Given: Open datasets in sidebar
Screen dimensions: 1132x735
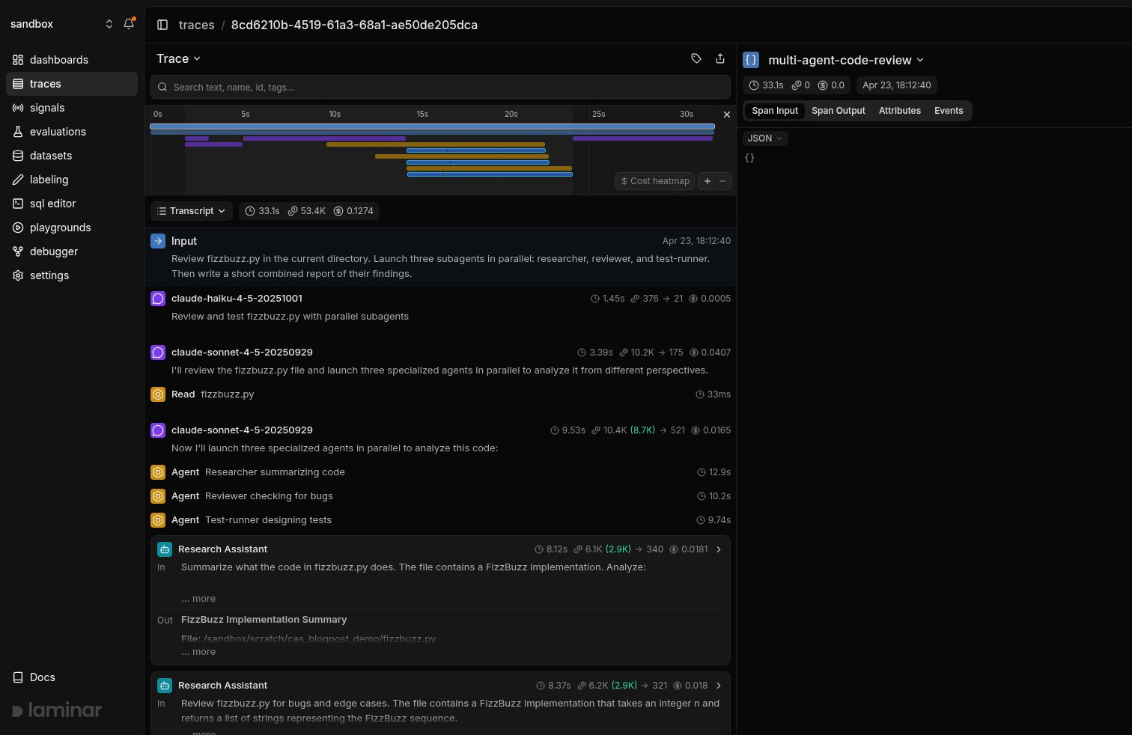Looking at the screenshot, I should tap(72, 156).
